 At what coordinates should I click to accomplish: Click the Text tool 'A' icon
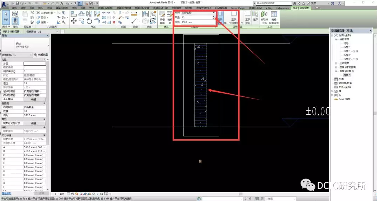pos(62,4)
